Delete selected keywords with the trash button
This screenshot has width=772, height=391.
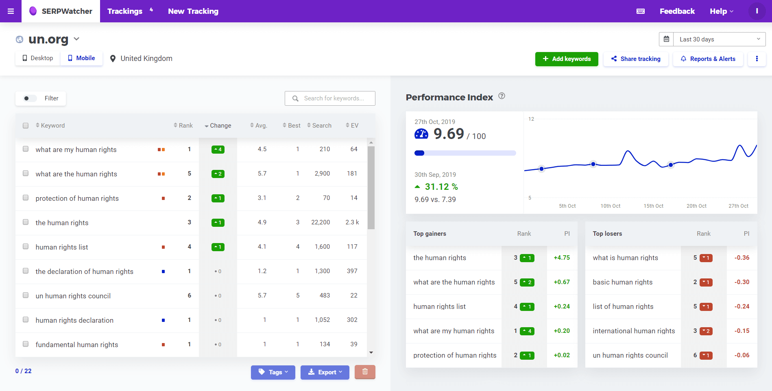[x=365, y=372]
